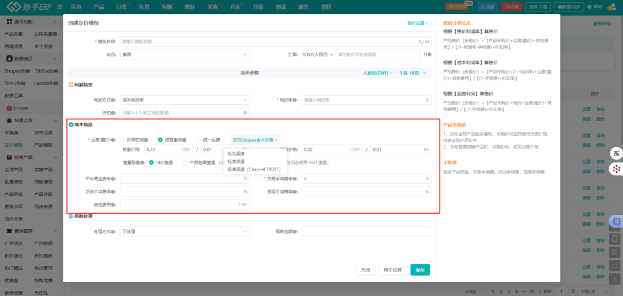The image size is (623, 296).
Task: Expand the 利润方式 dropdown
Action: 185,100
